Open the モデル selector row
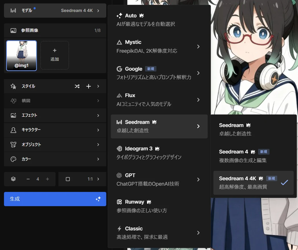This screenshot has height=250, width=298. point(55,11)
